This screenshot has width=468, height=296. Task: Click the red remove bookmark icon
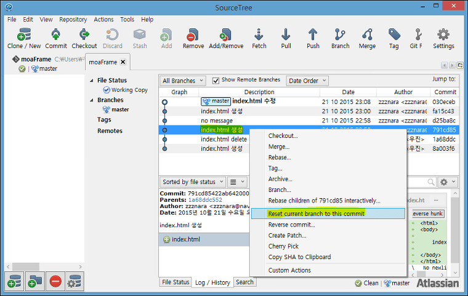point(55,281)
